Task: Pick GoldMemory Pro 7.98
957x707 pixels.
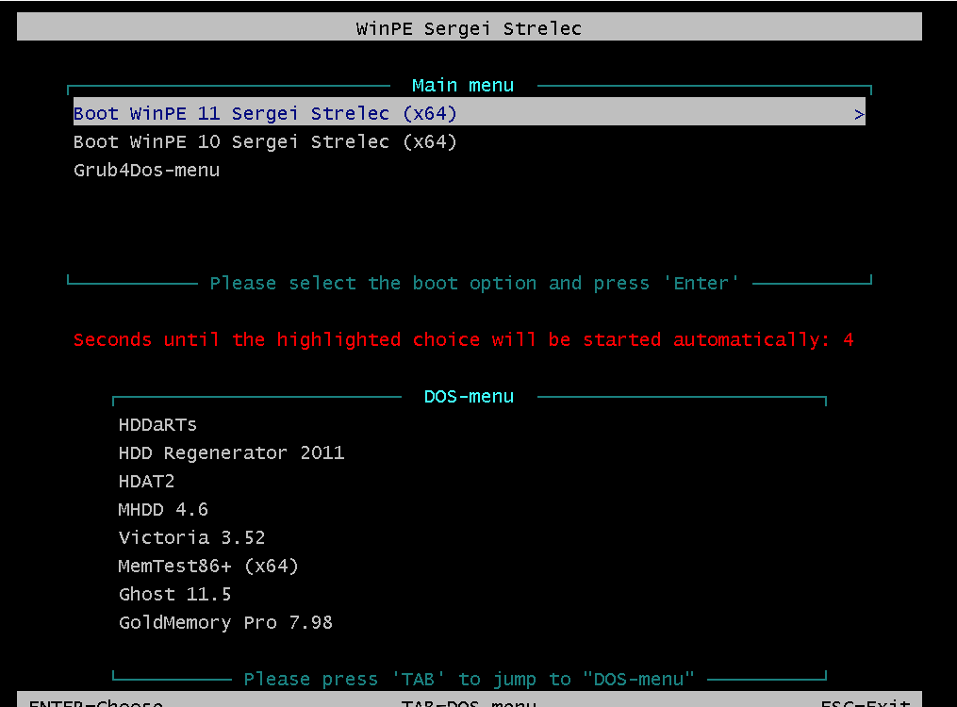Action: (x=225, y=623)
